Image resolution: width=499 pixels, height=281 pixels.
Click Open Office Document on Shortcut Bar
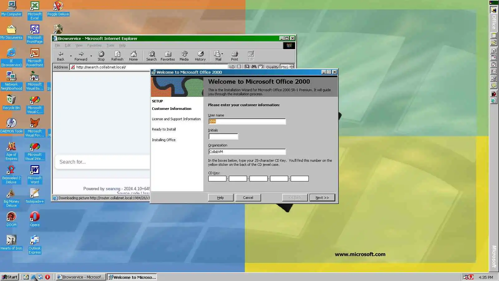[494, 42]
